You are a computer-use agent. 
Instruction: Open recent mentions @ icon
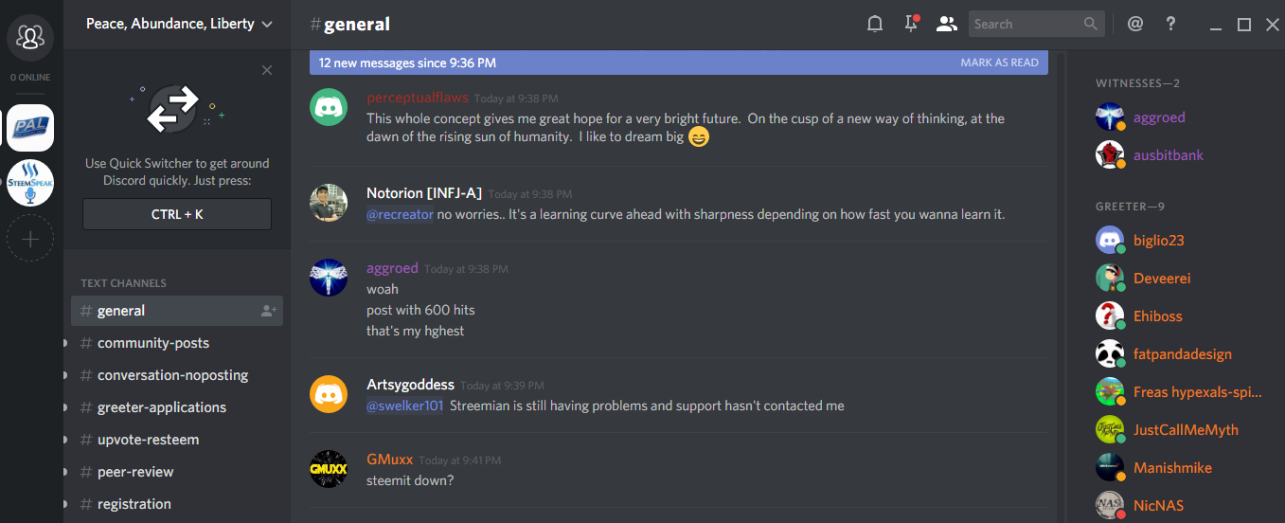tap(1135, 25)
